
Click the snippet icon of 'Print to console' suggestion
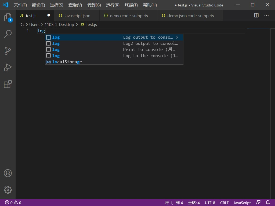pyautogui.click(x=48, y=50)
